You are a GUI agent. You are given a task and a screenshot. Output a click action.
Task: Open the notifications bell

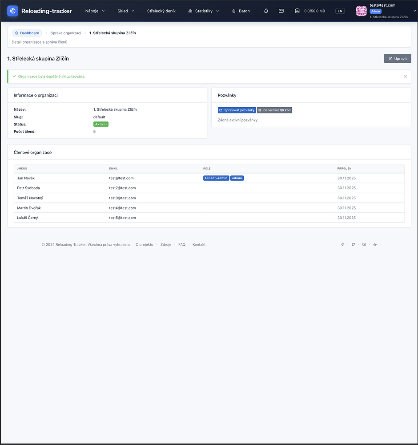pos(266,11)
